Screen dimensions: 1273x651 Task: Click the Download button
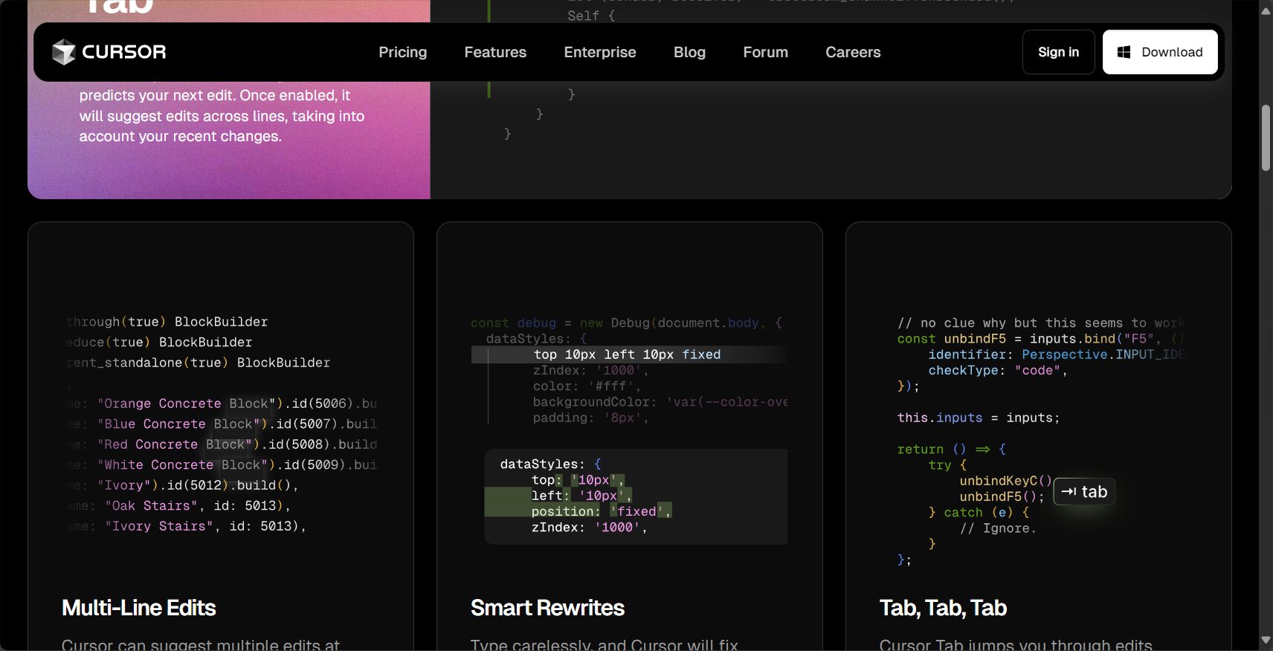coord(1160,52)
